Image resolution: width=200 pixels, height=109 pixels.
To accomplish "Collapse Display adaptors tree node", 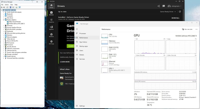I will pos(4,20).
